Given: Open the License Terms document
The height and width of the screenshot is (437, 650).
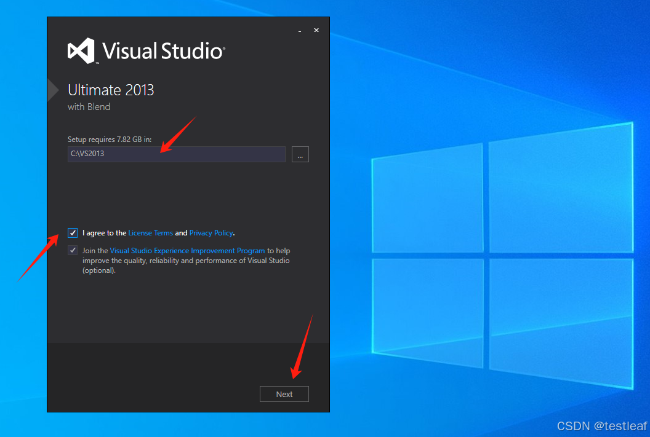Looking at the screenshot, I should [x=151, y=232].
